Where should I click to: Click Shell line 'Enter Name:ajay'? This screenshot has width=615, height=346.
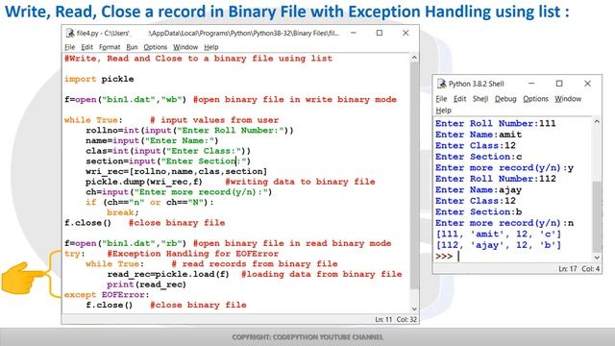click(x=479, y=190)
